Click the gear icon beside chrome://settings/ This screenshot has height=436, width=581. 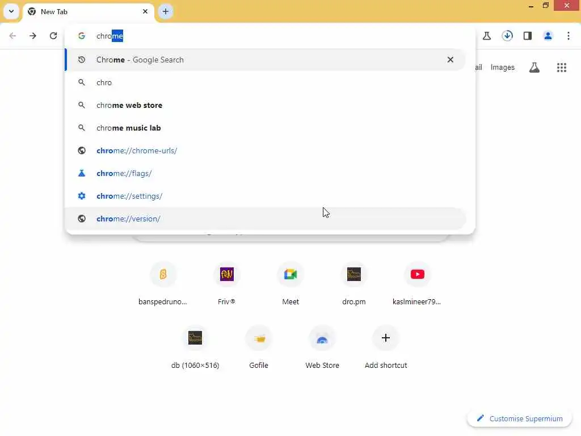coord(82,196)
